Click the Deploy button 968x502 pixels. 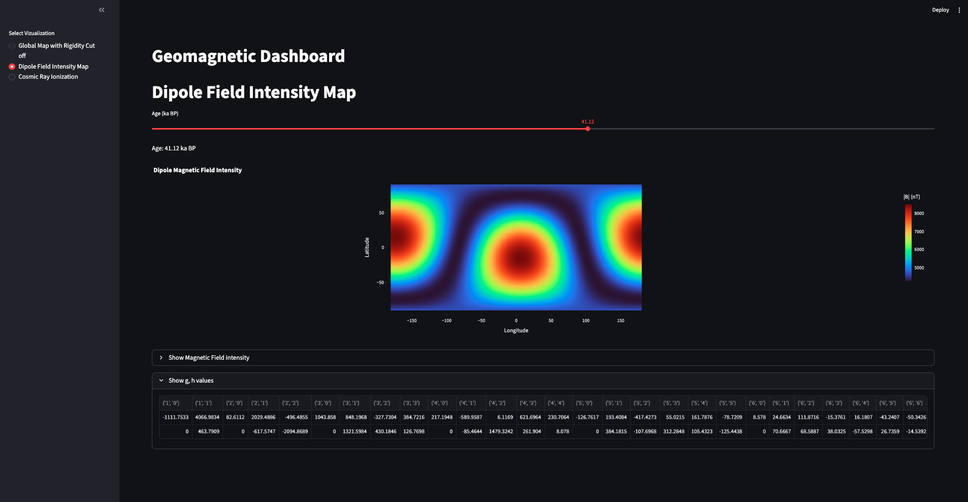940,10
